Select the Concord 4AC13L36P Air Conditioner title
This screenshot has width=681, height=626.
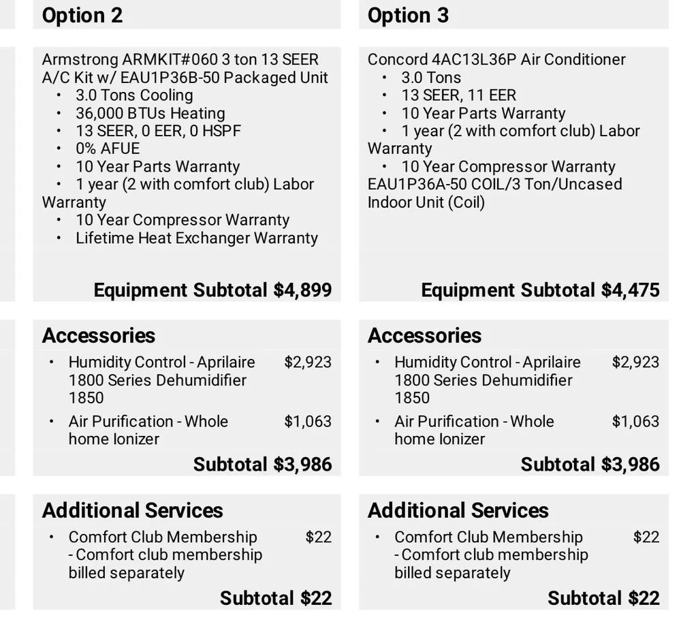[x=496, y=59]
